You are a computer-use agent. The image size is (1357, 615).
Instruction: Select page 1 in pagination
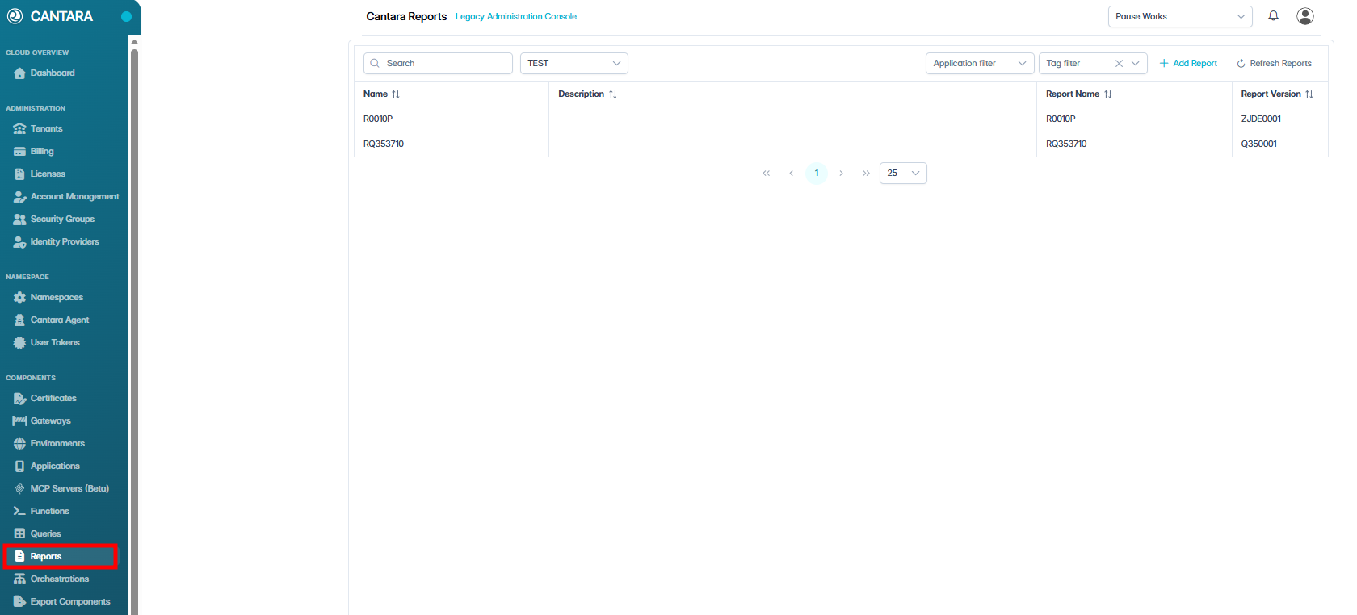[817, 174]
